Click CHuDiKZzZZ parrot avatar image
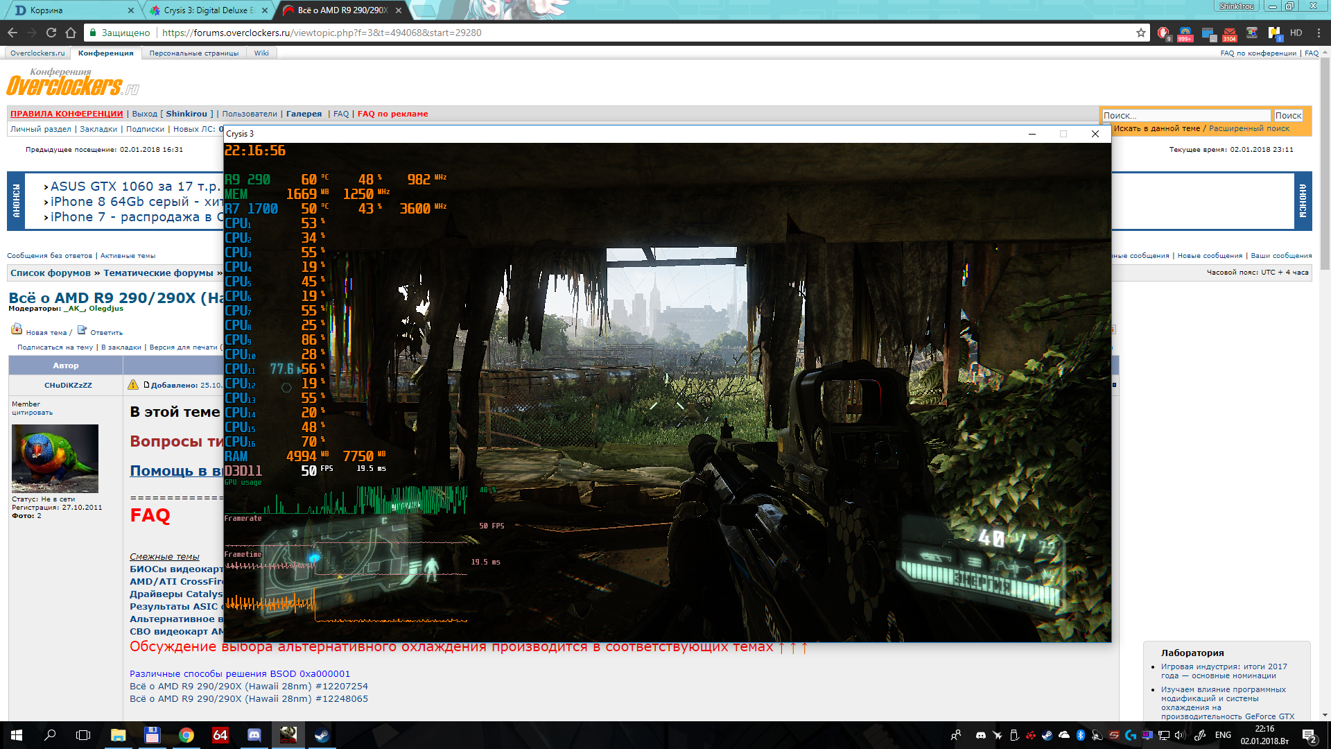 (x=55, y=458)
